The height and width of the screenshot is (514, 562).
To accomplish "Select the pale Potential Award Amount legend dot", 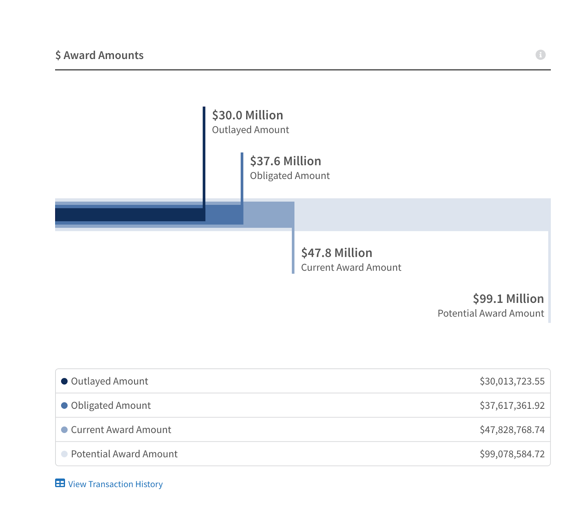I will click(x=64, y=454).
